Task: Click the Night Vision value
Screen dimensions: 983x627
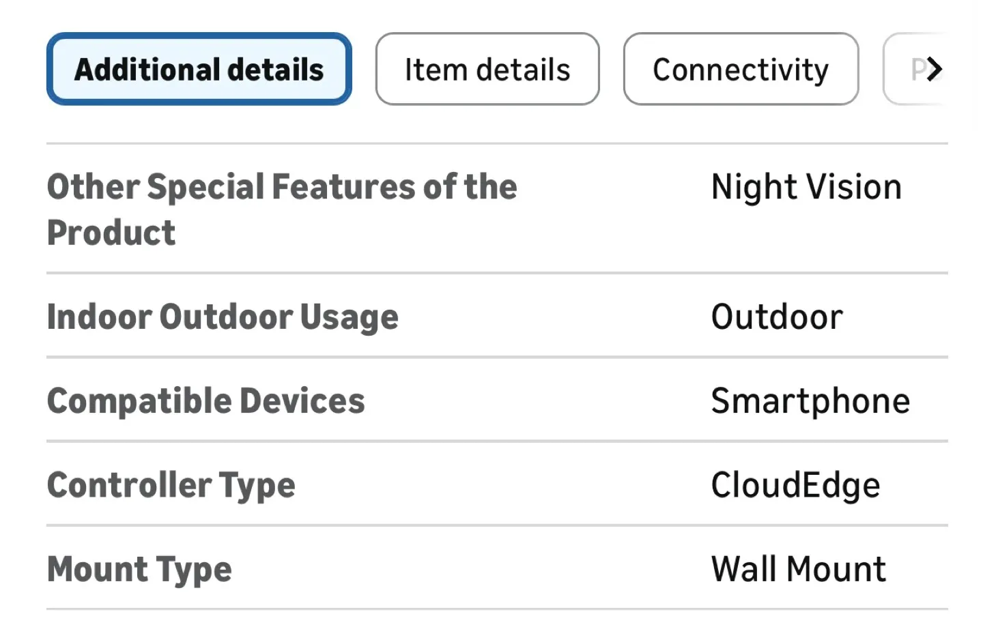Action: click(x=806, y=186)
